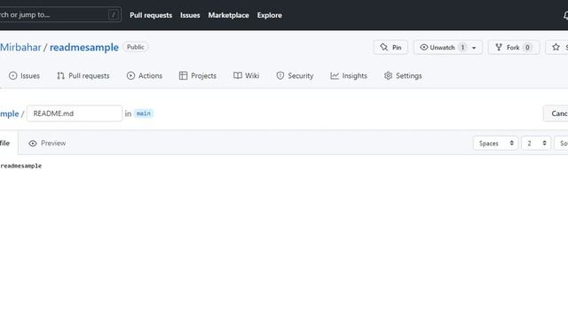Fork the repository
The image size is (568, 319).
514,47
